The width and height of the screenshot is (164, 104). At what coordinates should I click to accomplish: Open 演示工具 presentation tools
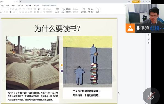[x=84, y=10]
